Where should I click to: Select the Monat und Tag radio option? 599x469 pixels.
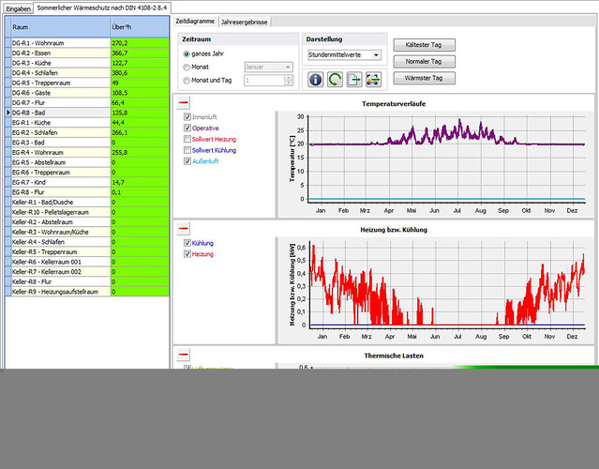(x=186, y=81)
